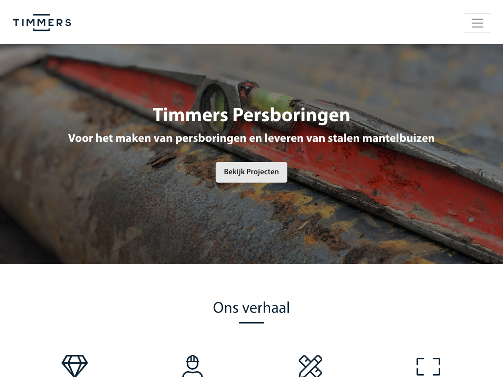Image resolution: width=503 pixels, height=377 pixels.
Task: Click the subtitle about persboringen and mantelbuizen
Action: (251, 138)
